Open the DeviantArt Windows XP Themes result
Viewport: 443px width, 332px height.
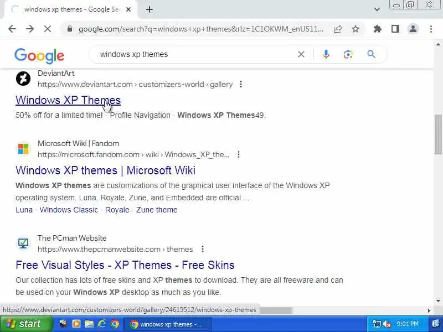pyautogui.click(x=68, y=100)
